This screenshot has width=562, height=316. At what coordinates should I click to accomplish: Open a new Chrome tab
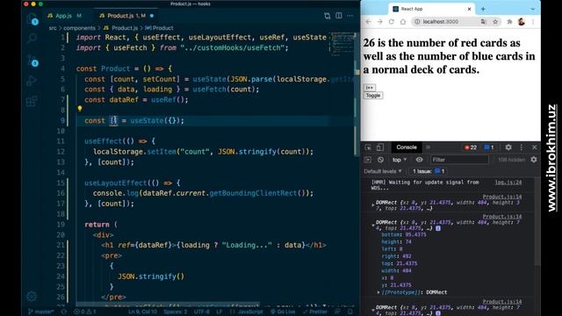[x=483, y=9]
